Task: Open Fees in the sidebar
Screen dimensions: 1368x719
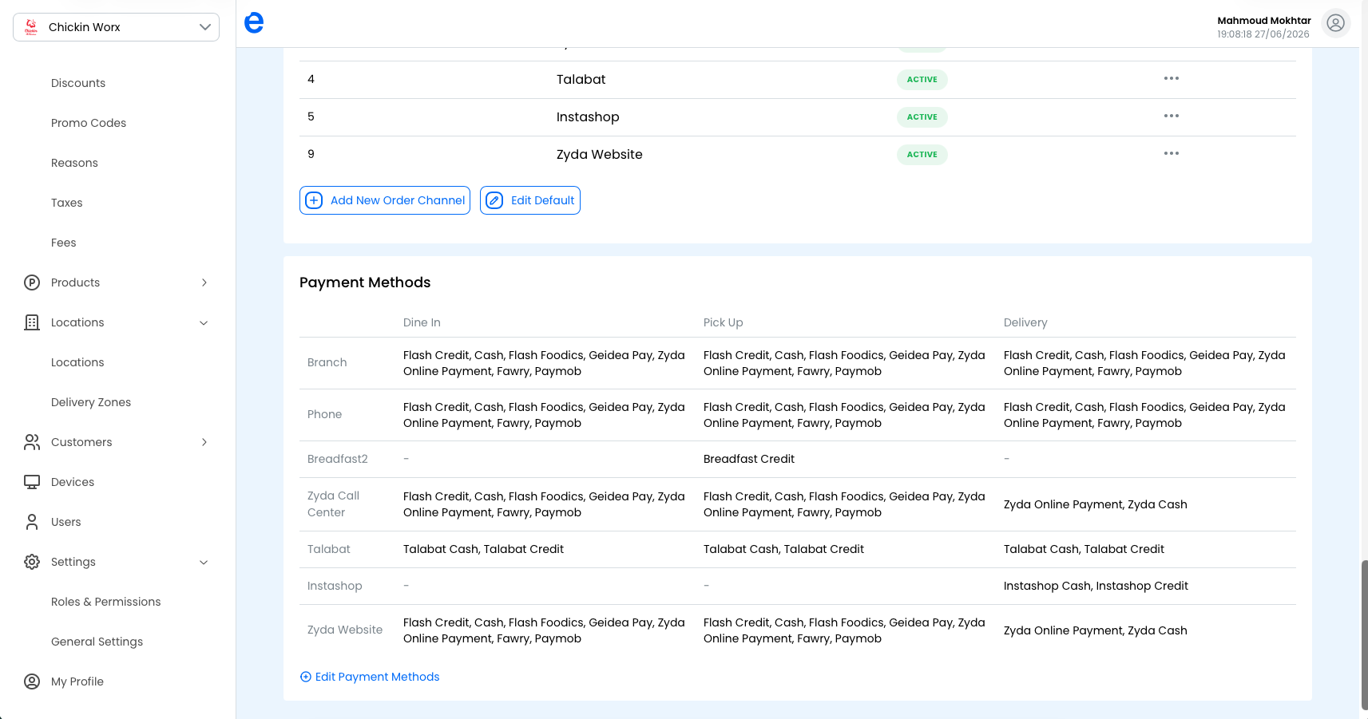Action: (64, 243)
